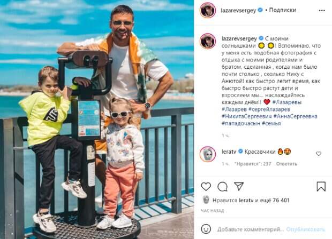
Task: Open emoji picker smiley icon
Action: point(206,229)
